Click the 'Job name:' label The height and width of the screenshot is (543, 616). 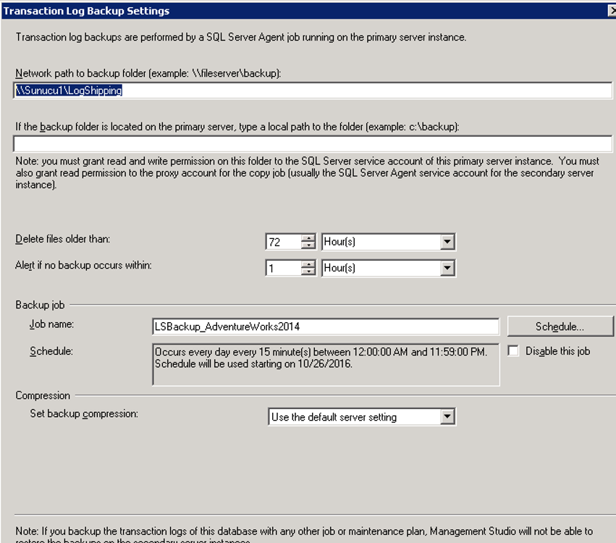[52, 324]
